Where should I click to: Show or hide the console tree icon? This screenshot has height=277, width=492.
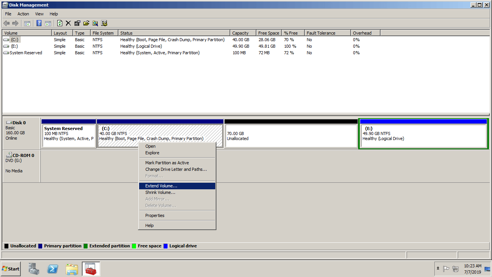pyautogui.click(x=27, y=23)
